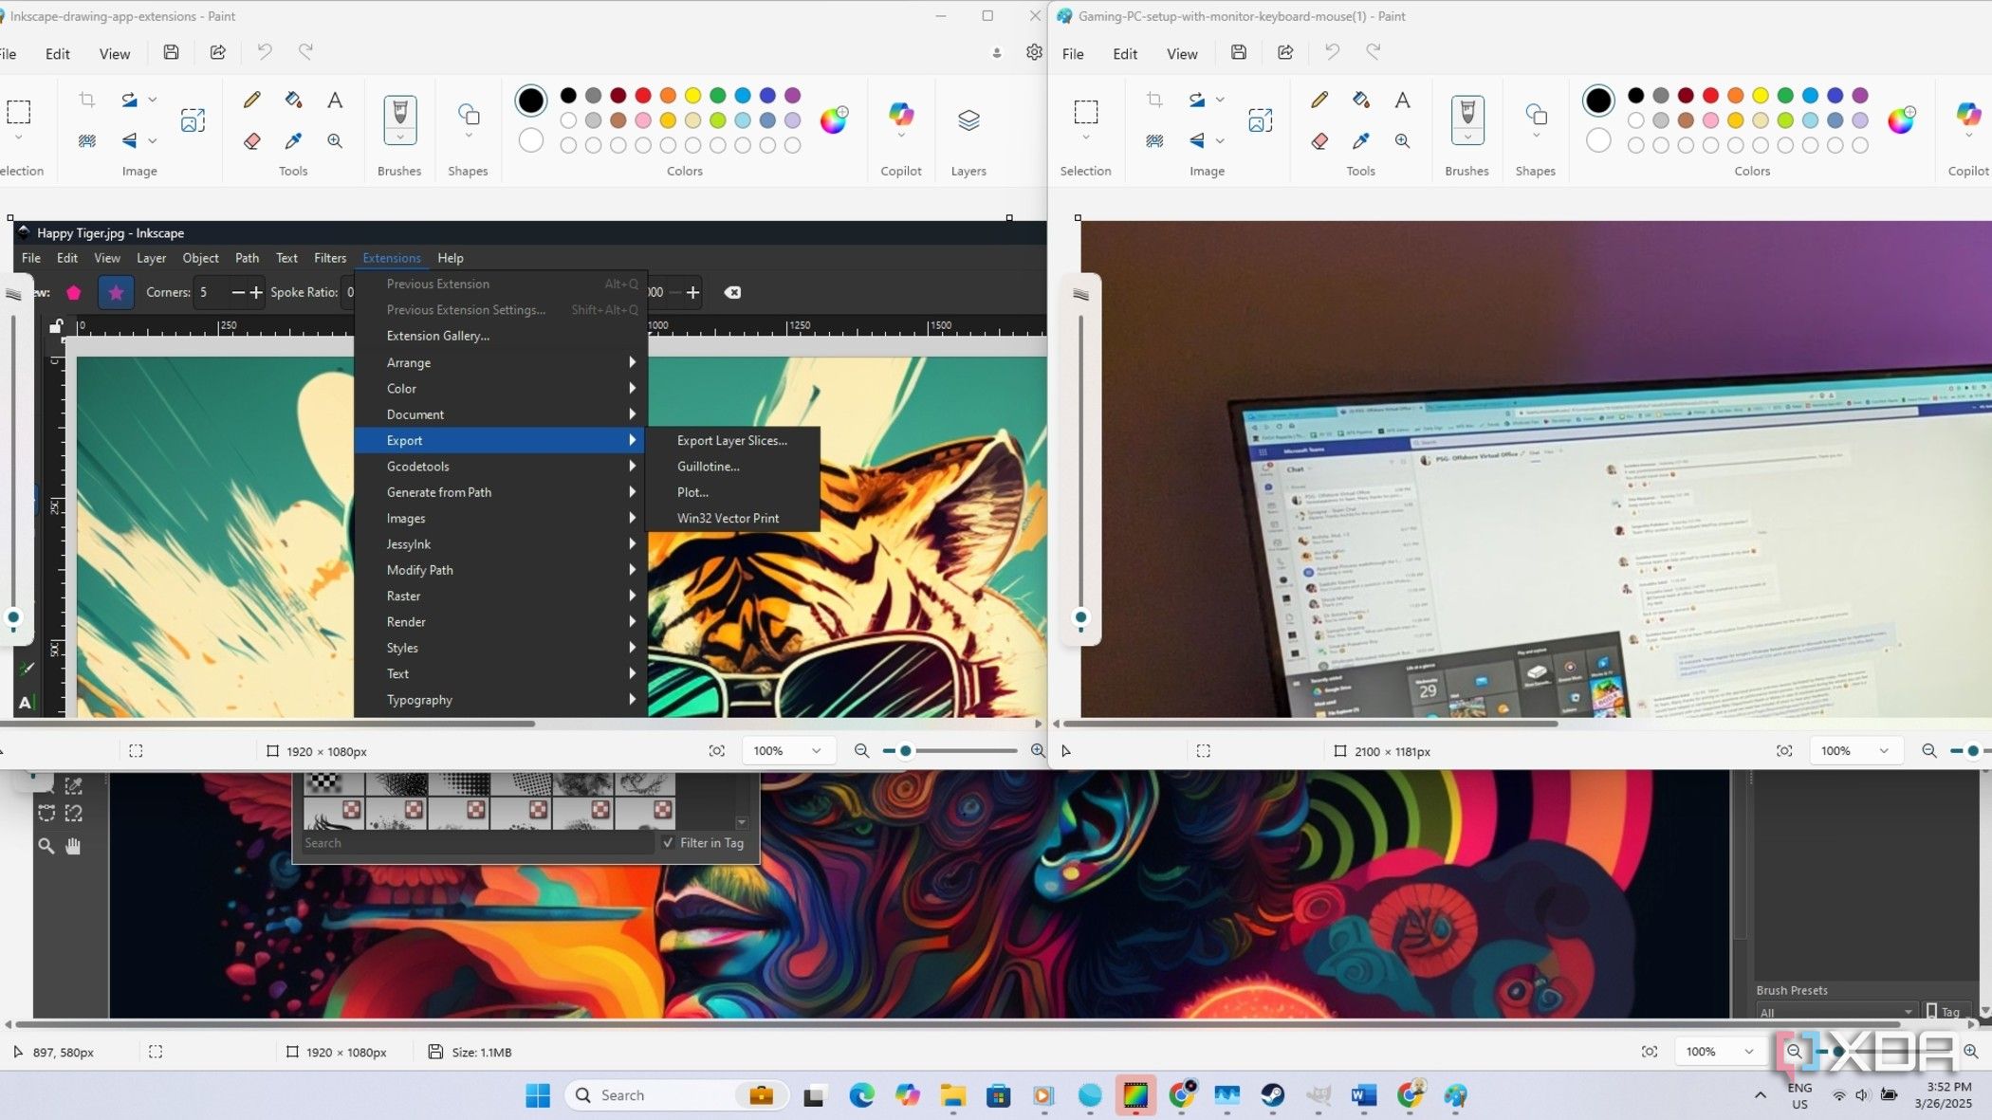Click zoom out button in right Paint status bar
The height and width of the screenshot is (1120, 1992).
[1929, 751]
